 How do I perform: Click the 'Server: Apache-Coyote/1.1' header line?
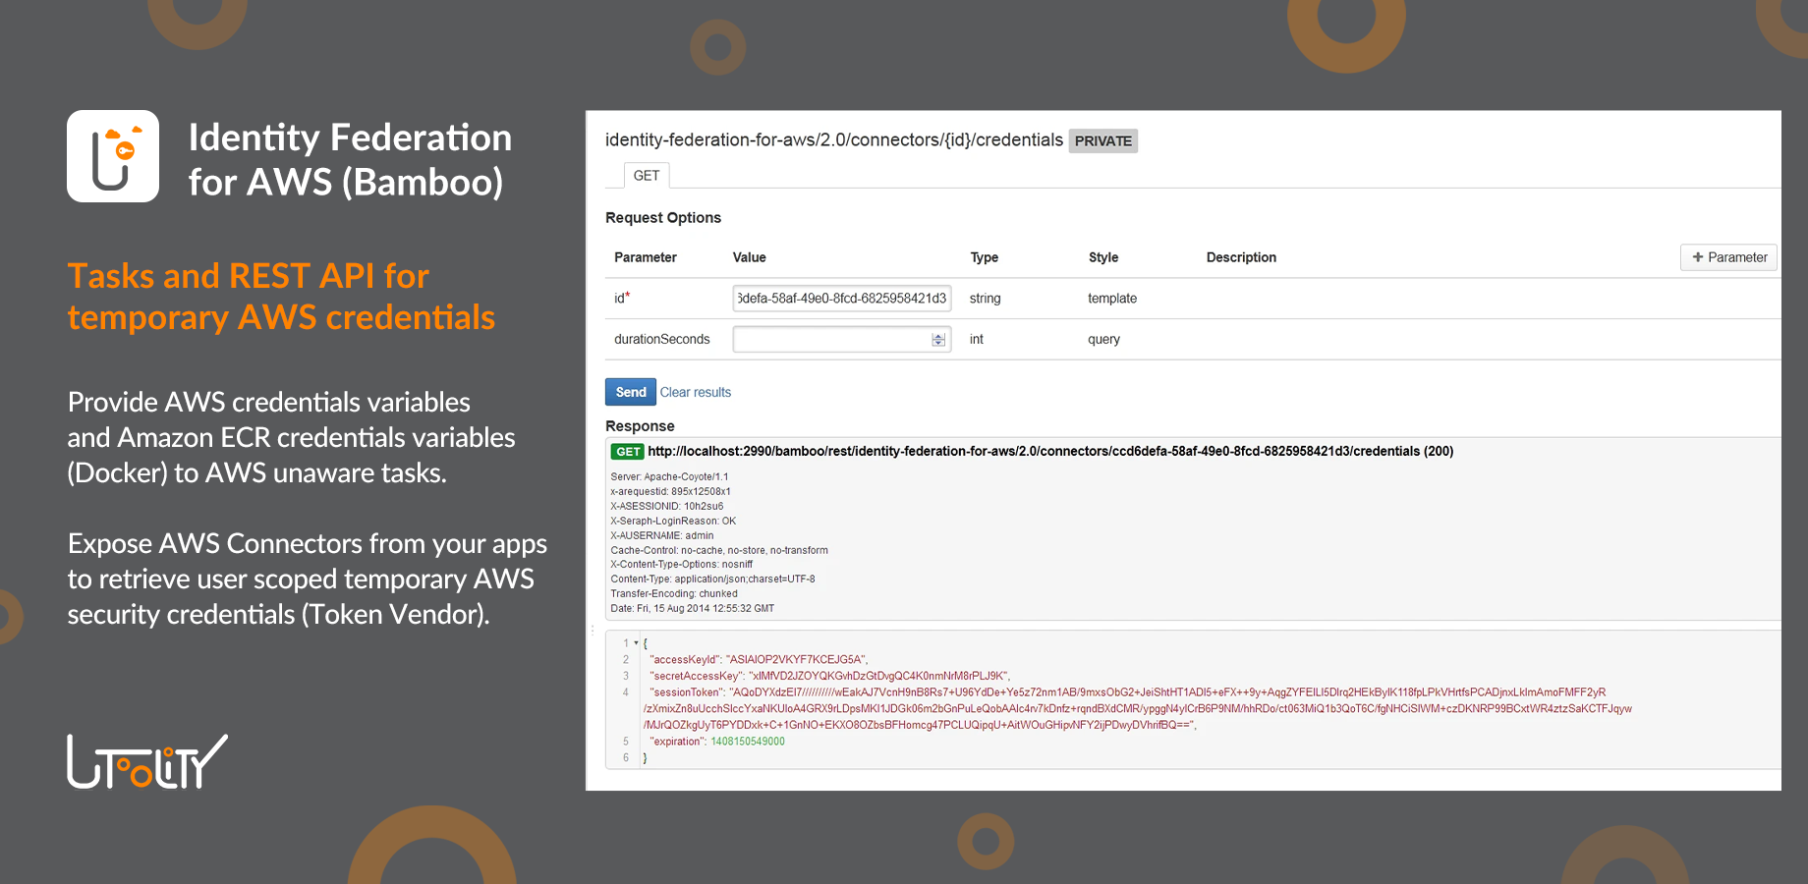pos(670,477)
